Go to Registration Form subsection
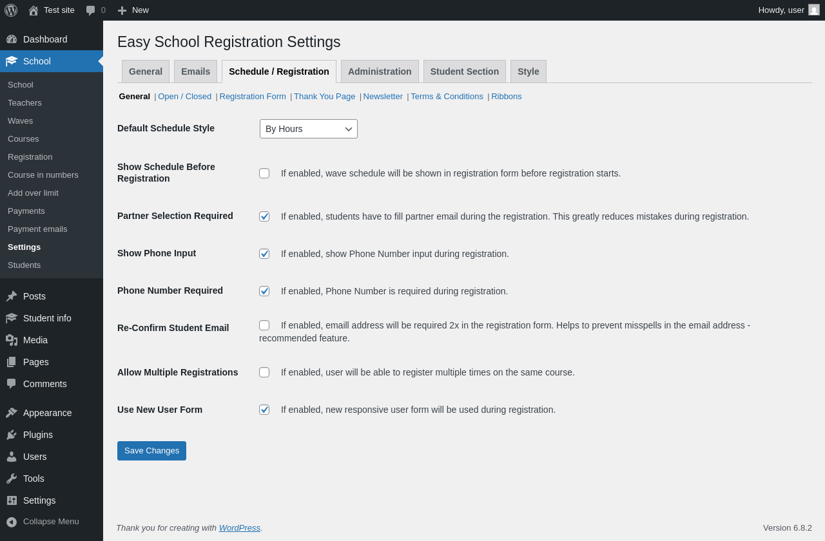 click(253, 97)
